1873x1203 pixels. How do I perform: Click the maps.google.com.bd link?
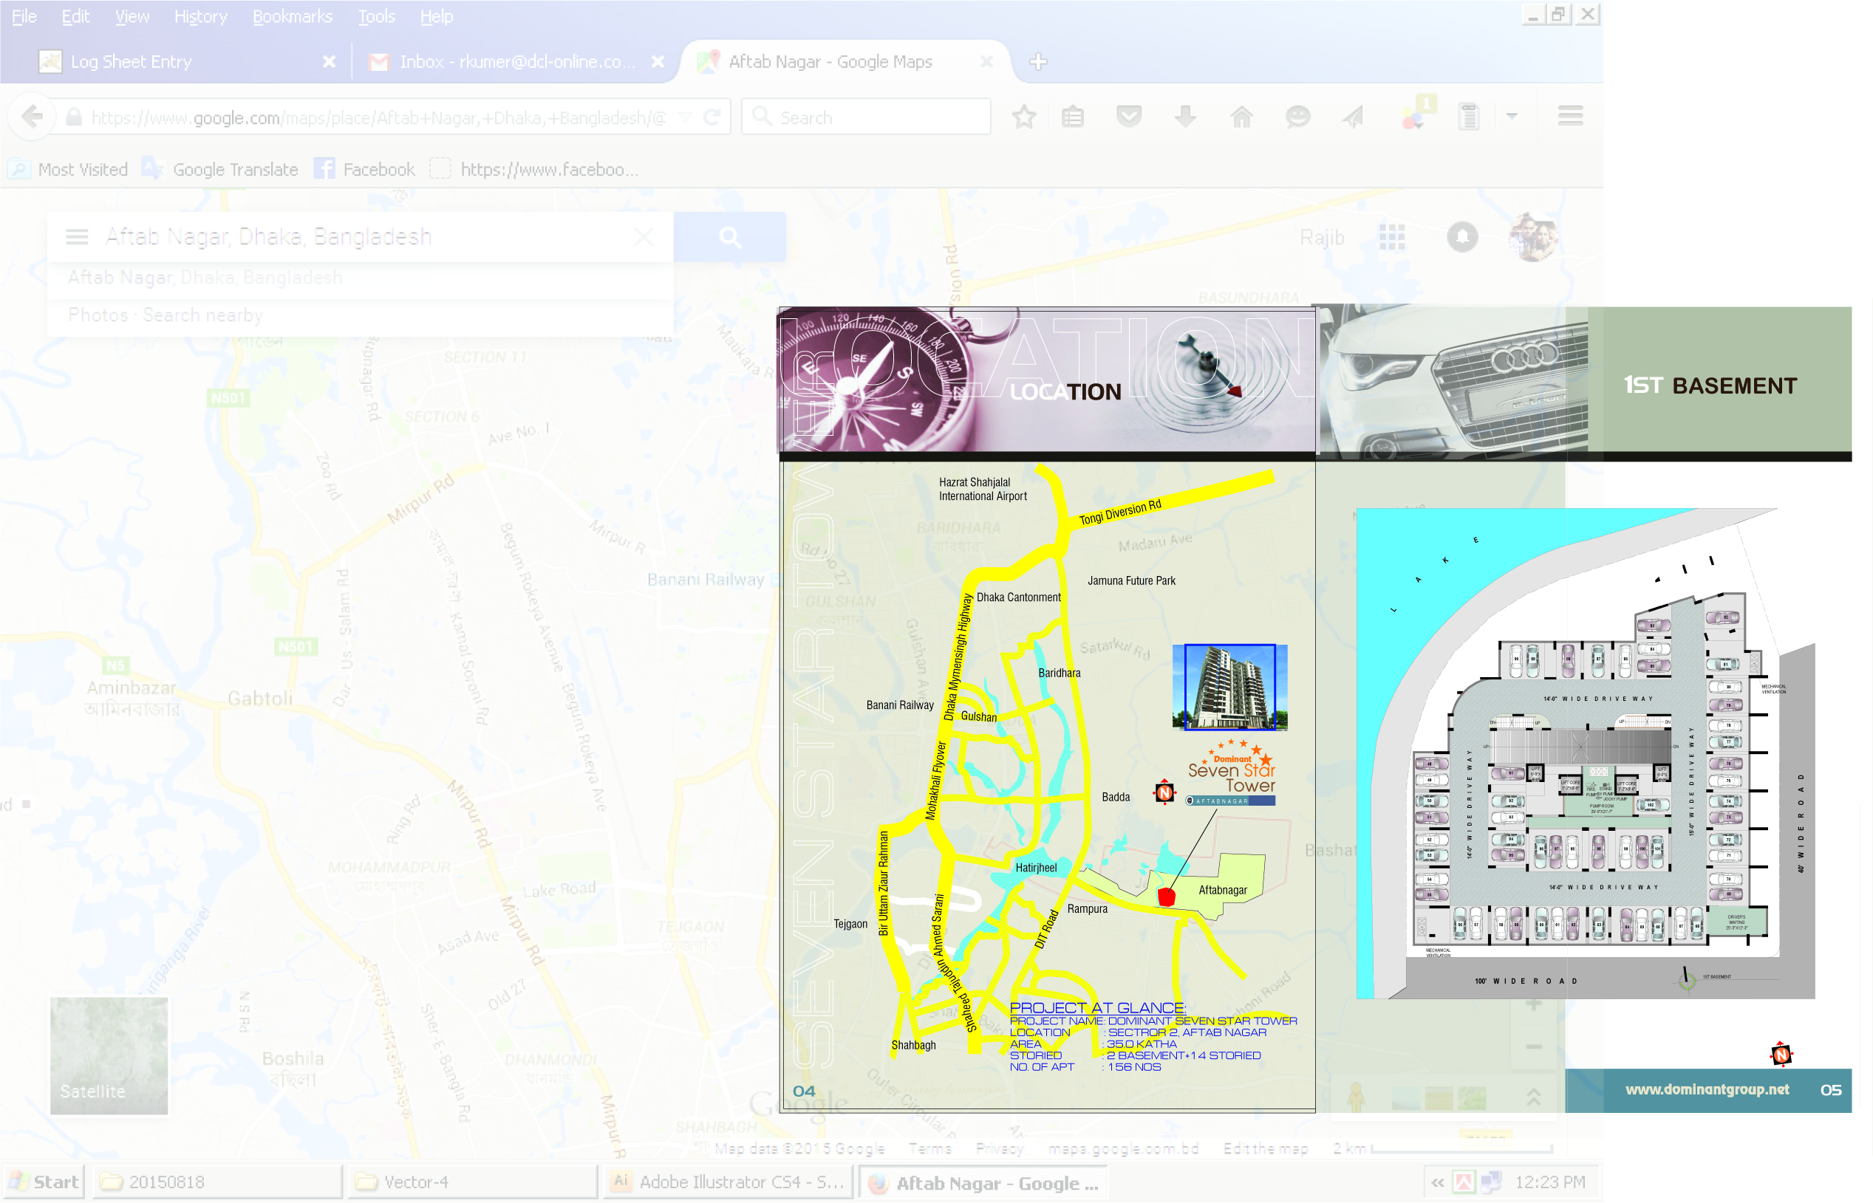[1122, 1148]
